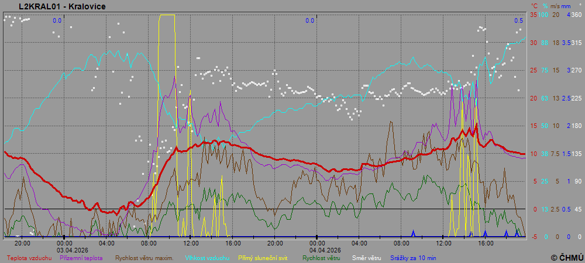This screenshot has width=585, height=263.
Task: Click the © ČHMÚ copyright text
Action: [566, 257]
